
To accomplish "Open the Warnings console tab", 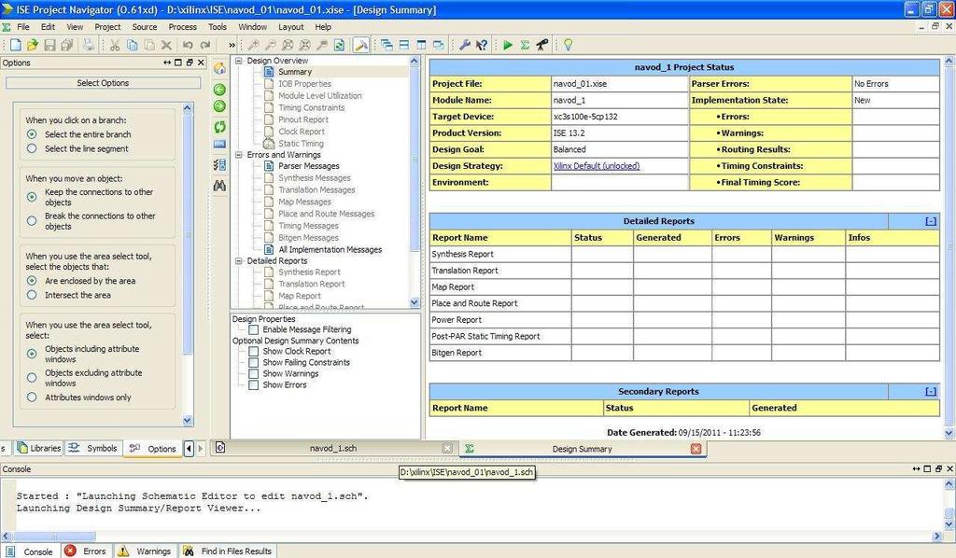I will click(x=145, y=551).
